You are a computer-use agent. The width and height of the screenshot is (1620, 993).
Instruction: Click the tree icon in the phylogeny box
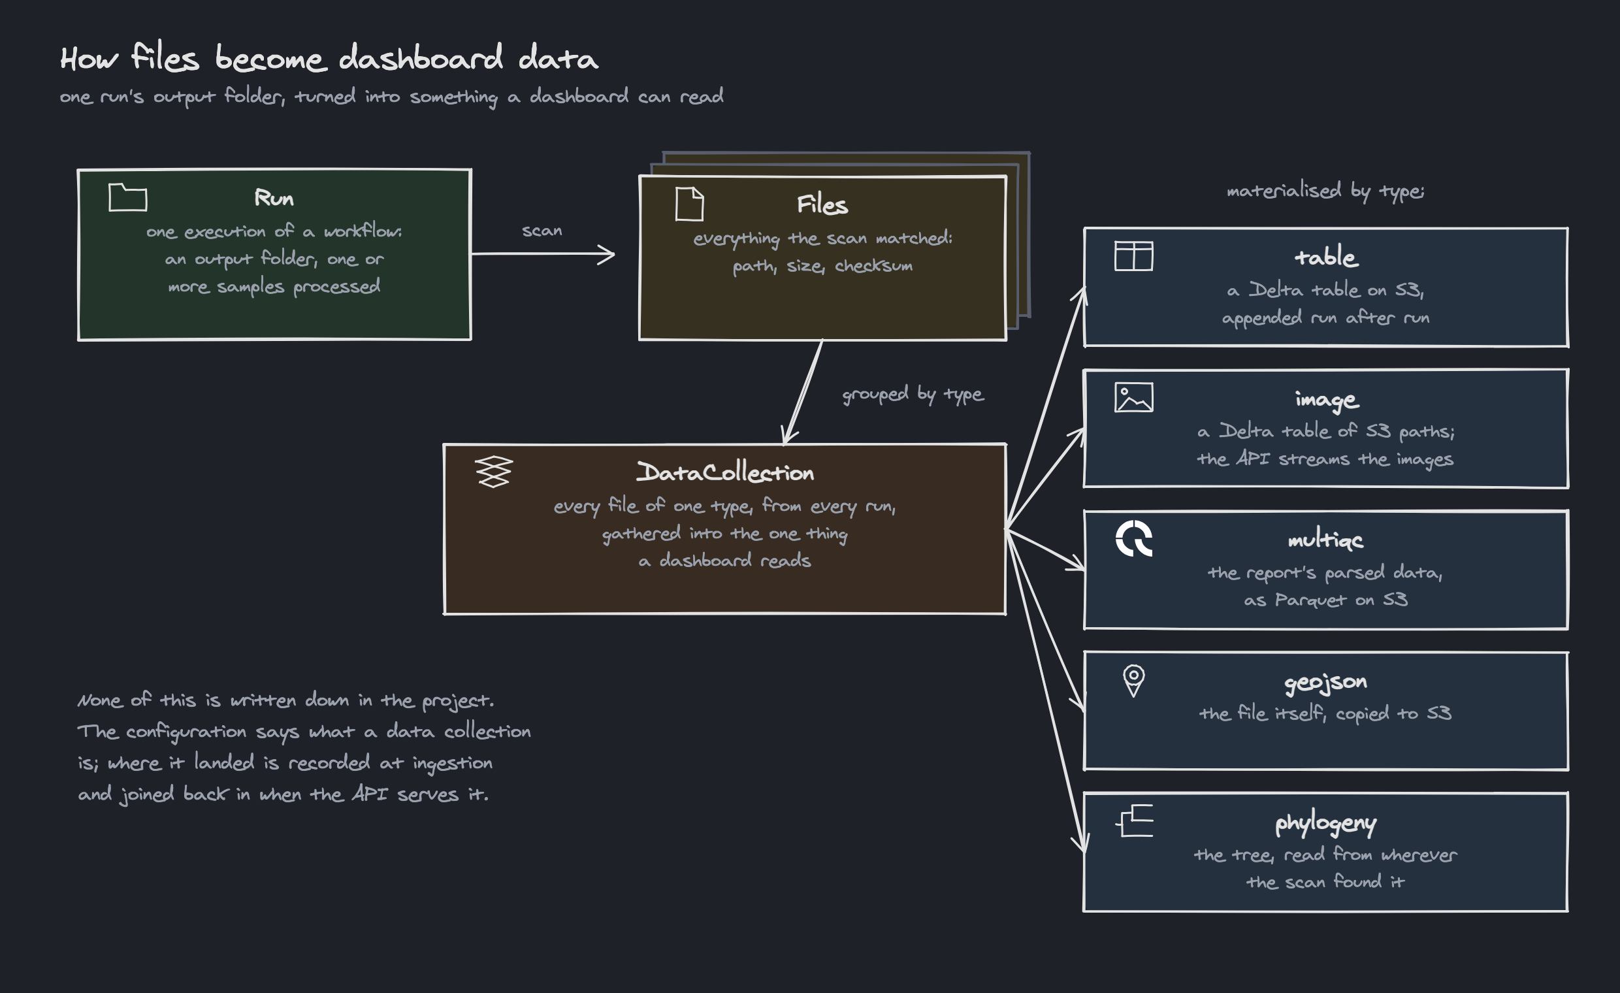[x=1134, y=821]
